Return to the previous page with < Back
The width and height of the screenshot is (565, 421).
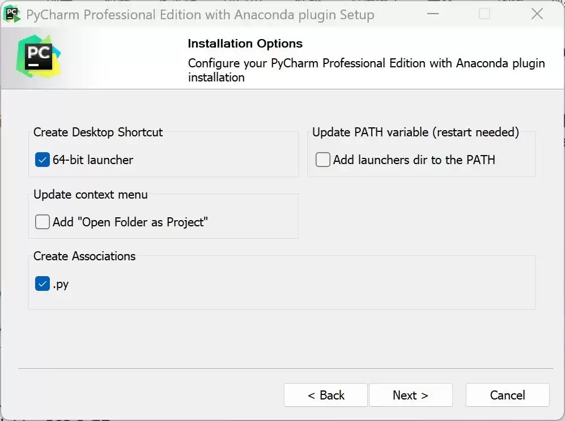(x=326, y=395)
